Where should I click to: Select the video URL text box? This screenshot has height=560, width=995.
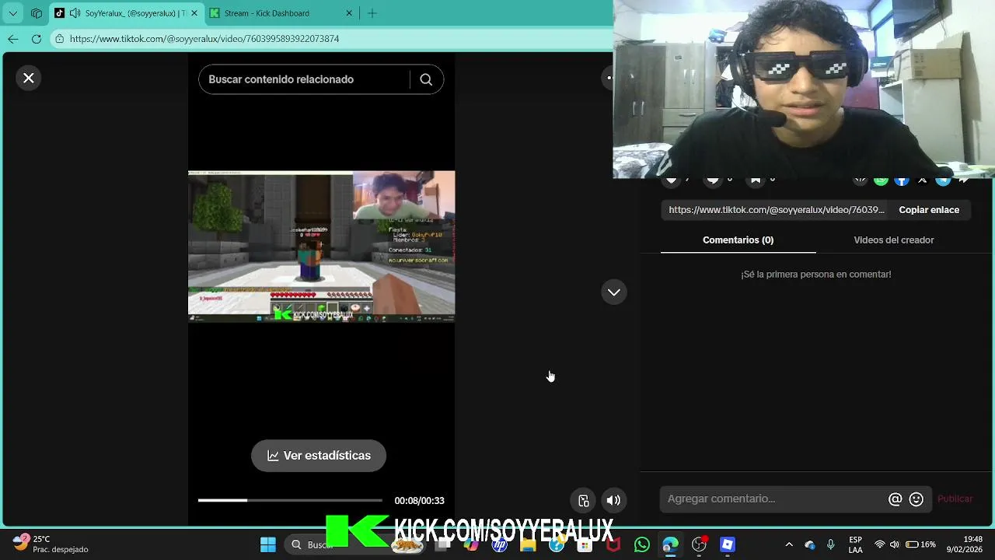[777, 210]
